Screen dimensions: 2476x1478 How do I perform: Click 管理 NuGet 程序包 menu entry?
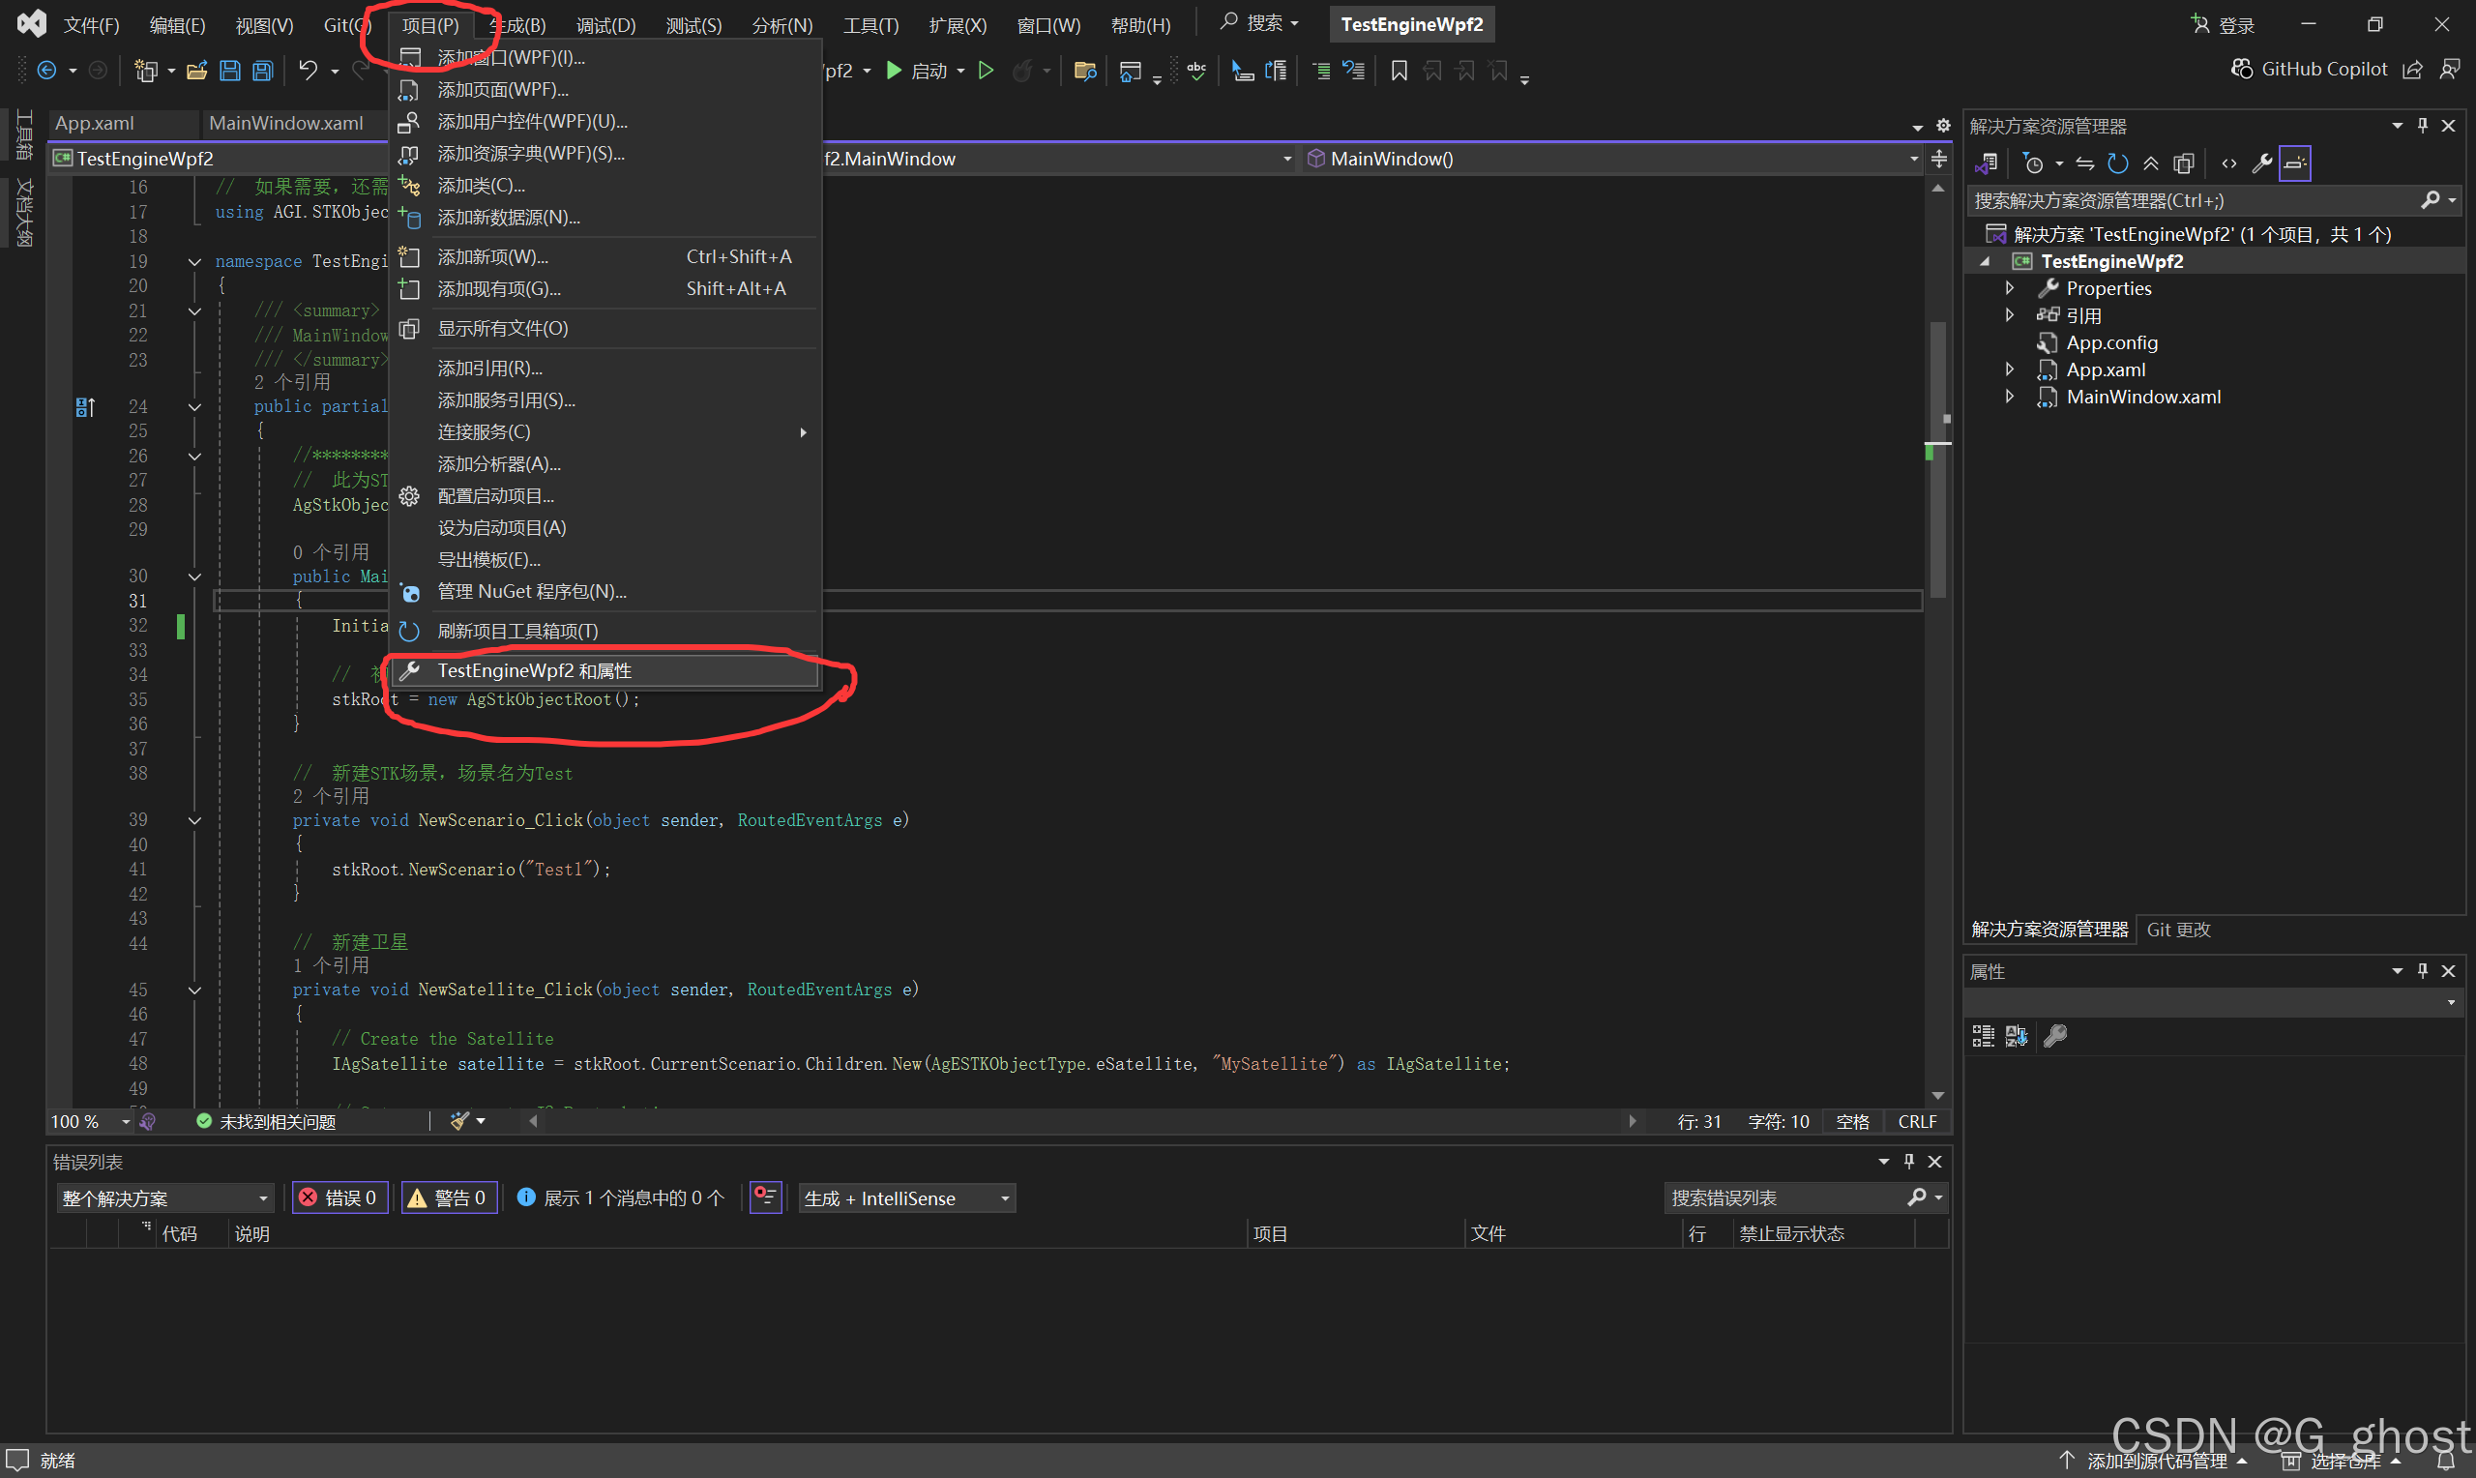pyautogui.click(x=532, y=592)
